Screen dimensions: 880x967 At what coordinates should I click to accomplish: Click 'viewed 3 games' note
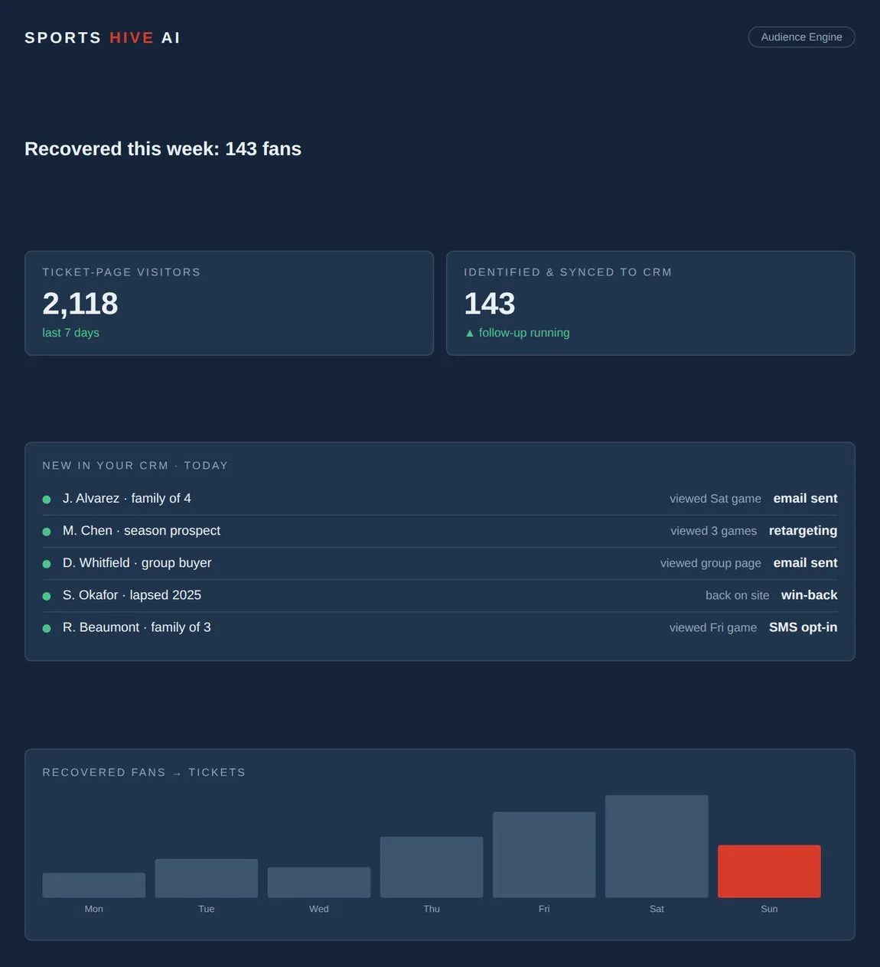[x=714, y=531]
